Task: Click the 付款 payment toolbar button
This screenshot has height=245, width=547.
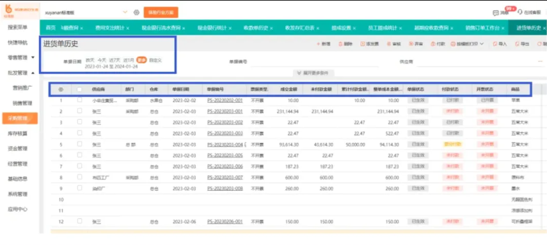Action: tap(438, 44)
